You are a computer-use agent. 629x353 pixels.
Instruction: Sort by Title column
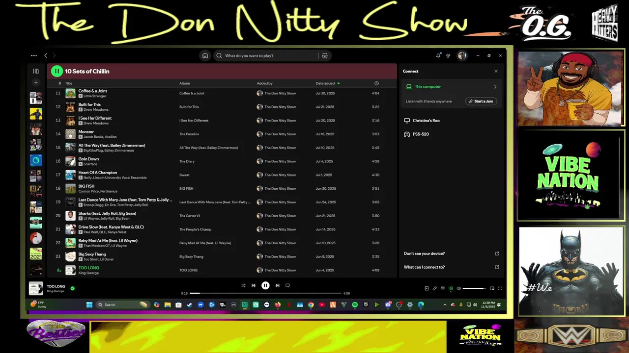69,83
